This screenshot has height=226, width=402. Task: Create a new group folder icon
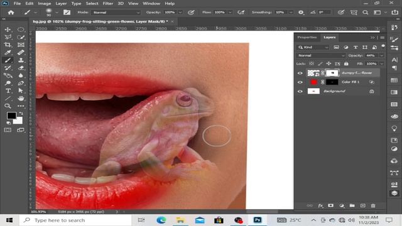[352, 205]
